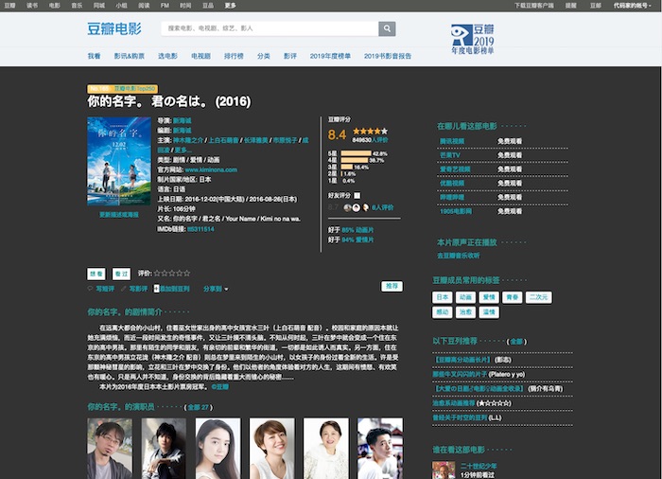Mark the movie as 看过
Screen dimensions: 662x479
click(121, 273)
